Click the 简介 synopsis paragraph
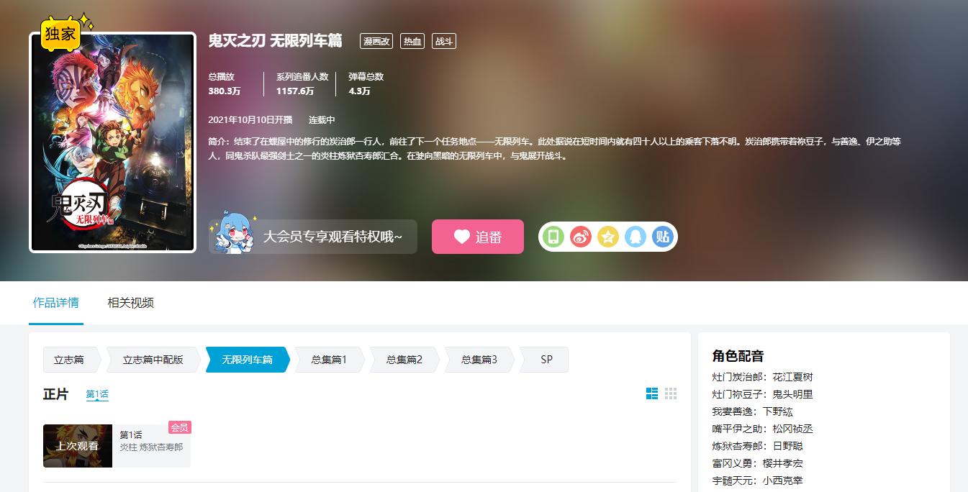 pyautogui.click(x=555, y=148)
